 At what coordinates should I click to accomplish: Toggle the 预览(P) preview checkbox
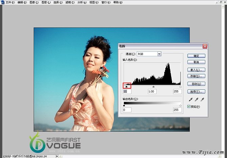(x=189, y=107)
